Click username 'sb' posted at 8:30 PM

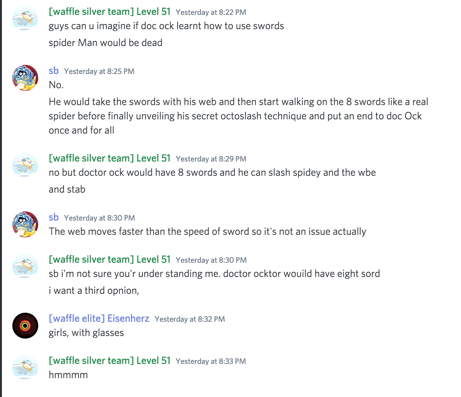pos(53,217)
